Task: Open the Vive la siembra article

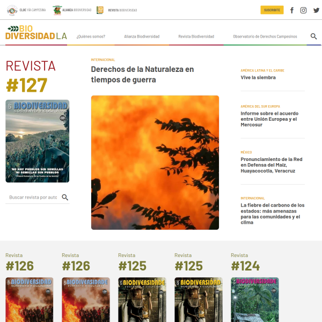Action: tap(258, 77)
